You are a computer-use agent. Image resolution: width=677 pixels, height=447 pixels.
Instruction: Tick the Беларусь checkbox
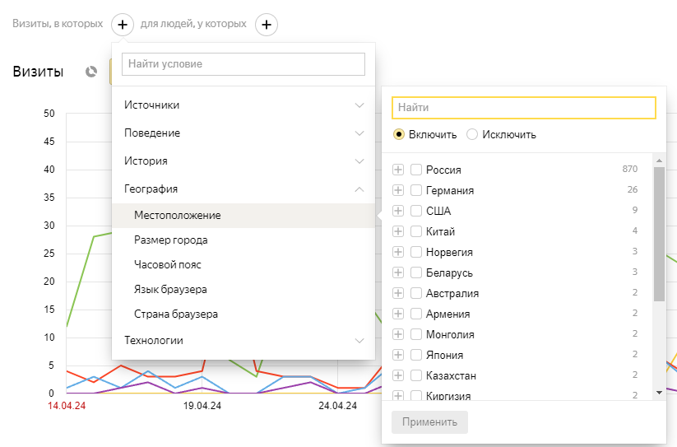coord(416,272)
